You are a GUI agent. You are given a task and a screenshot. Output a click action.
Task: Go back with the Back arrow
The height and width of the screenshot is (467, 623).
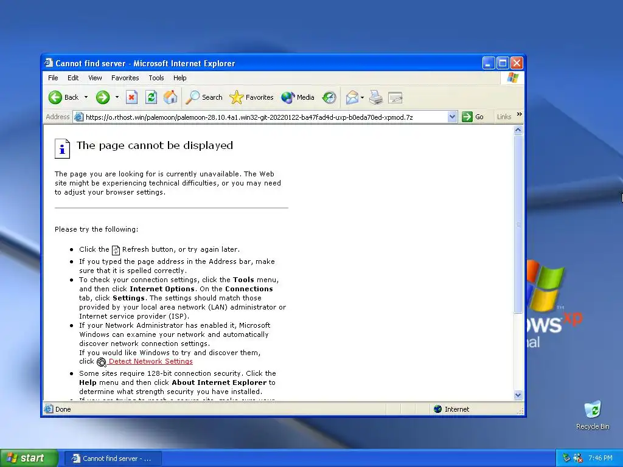click(x=63, y=97)
